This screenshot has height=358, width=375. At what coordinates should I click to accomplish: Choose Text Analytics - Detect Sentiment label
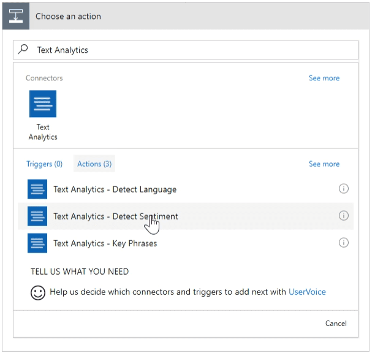116,216
